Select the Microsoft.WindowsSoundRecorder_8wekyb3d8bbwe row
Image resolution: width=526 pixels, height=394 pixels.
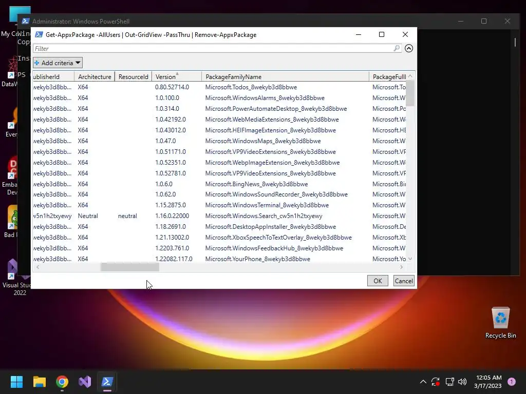pyautogui.click(x=219, y=194)
